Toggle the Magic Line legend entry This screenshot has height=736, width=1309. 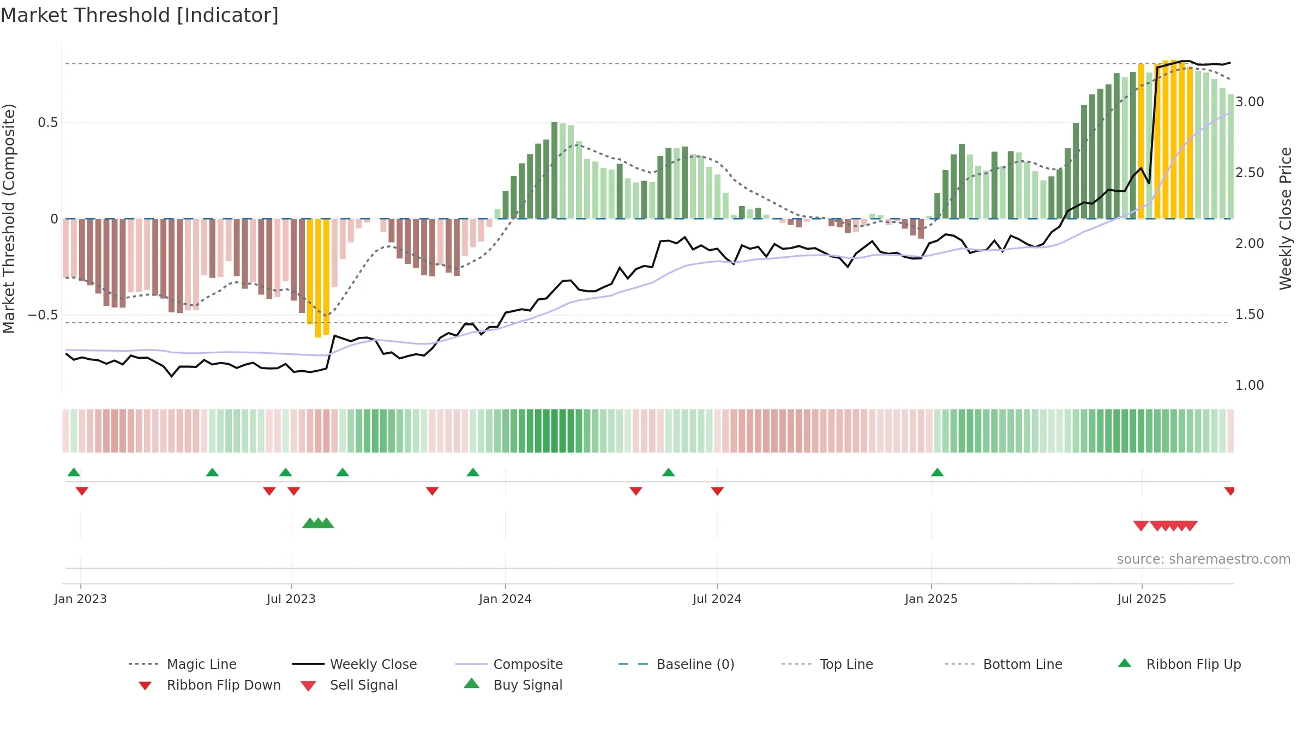(183, 664)
